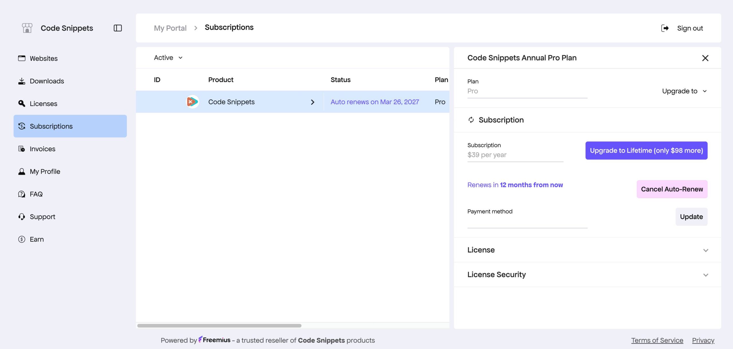
Task: Click the Code Snippets product logo in row
Action: click(192, 102)
